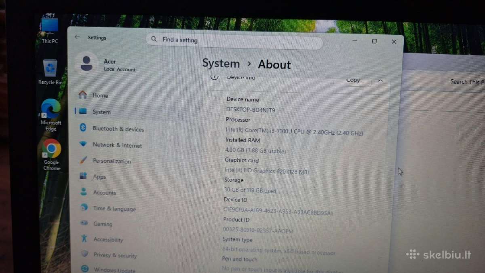Viewport: 485px width, 273px height.
Task: Click the System breadcrumb link
Action: (221, 63)
